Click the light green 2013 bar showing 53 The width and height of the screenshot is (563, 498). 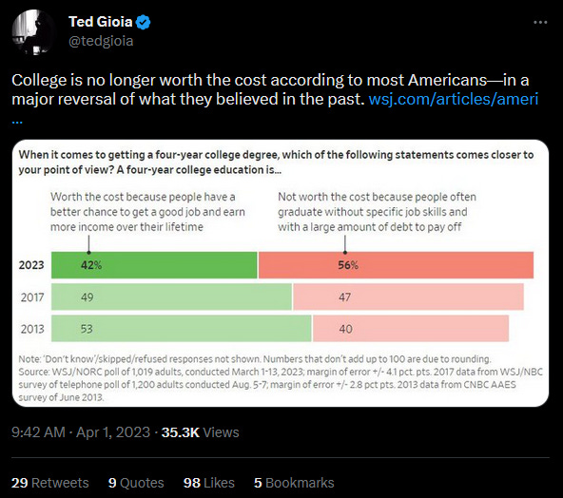coord(182,328)
